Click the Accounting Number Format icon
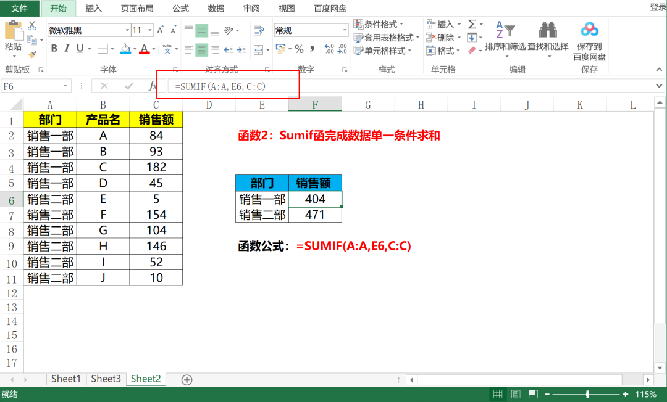667x402 pixels. (281, 49)
